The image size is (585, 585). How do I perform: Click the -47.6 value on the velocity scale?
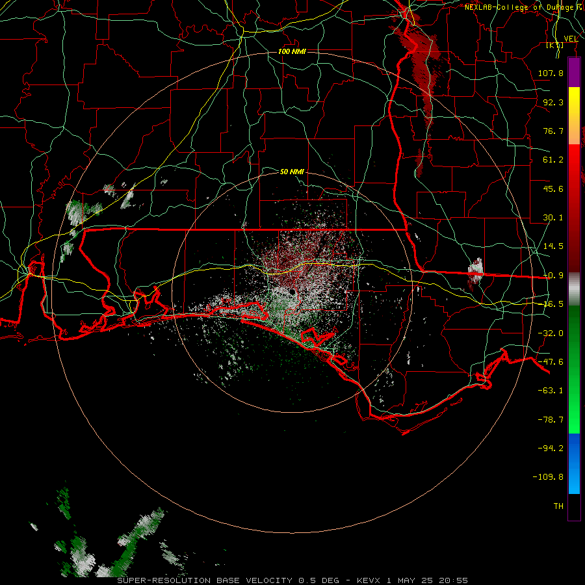coord(551,362)
